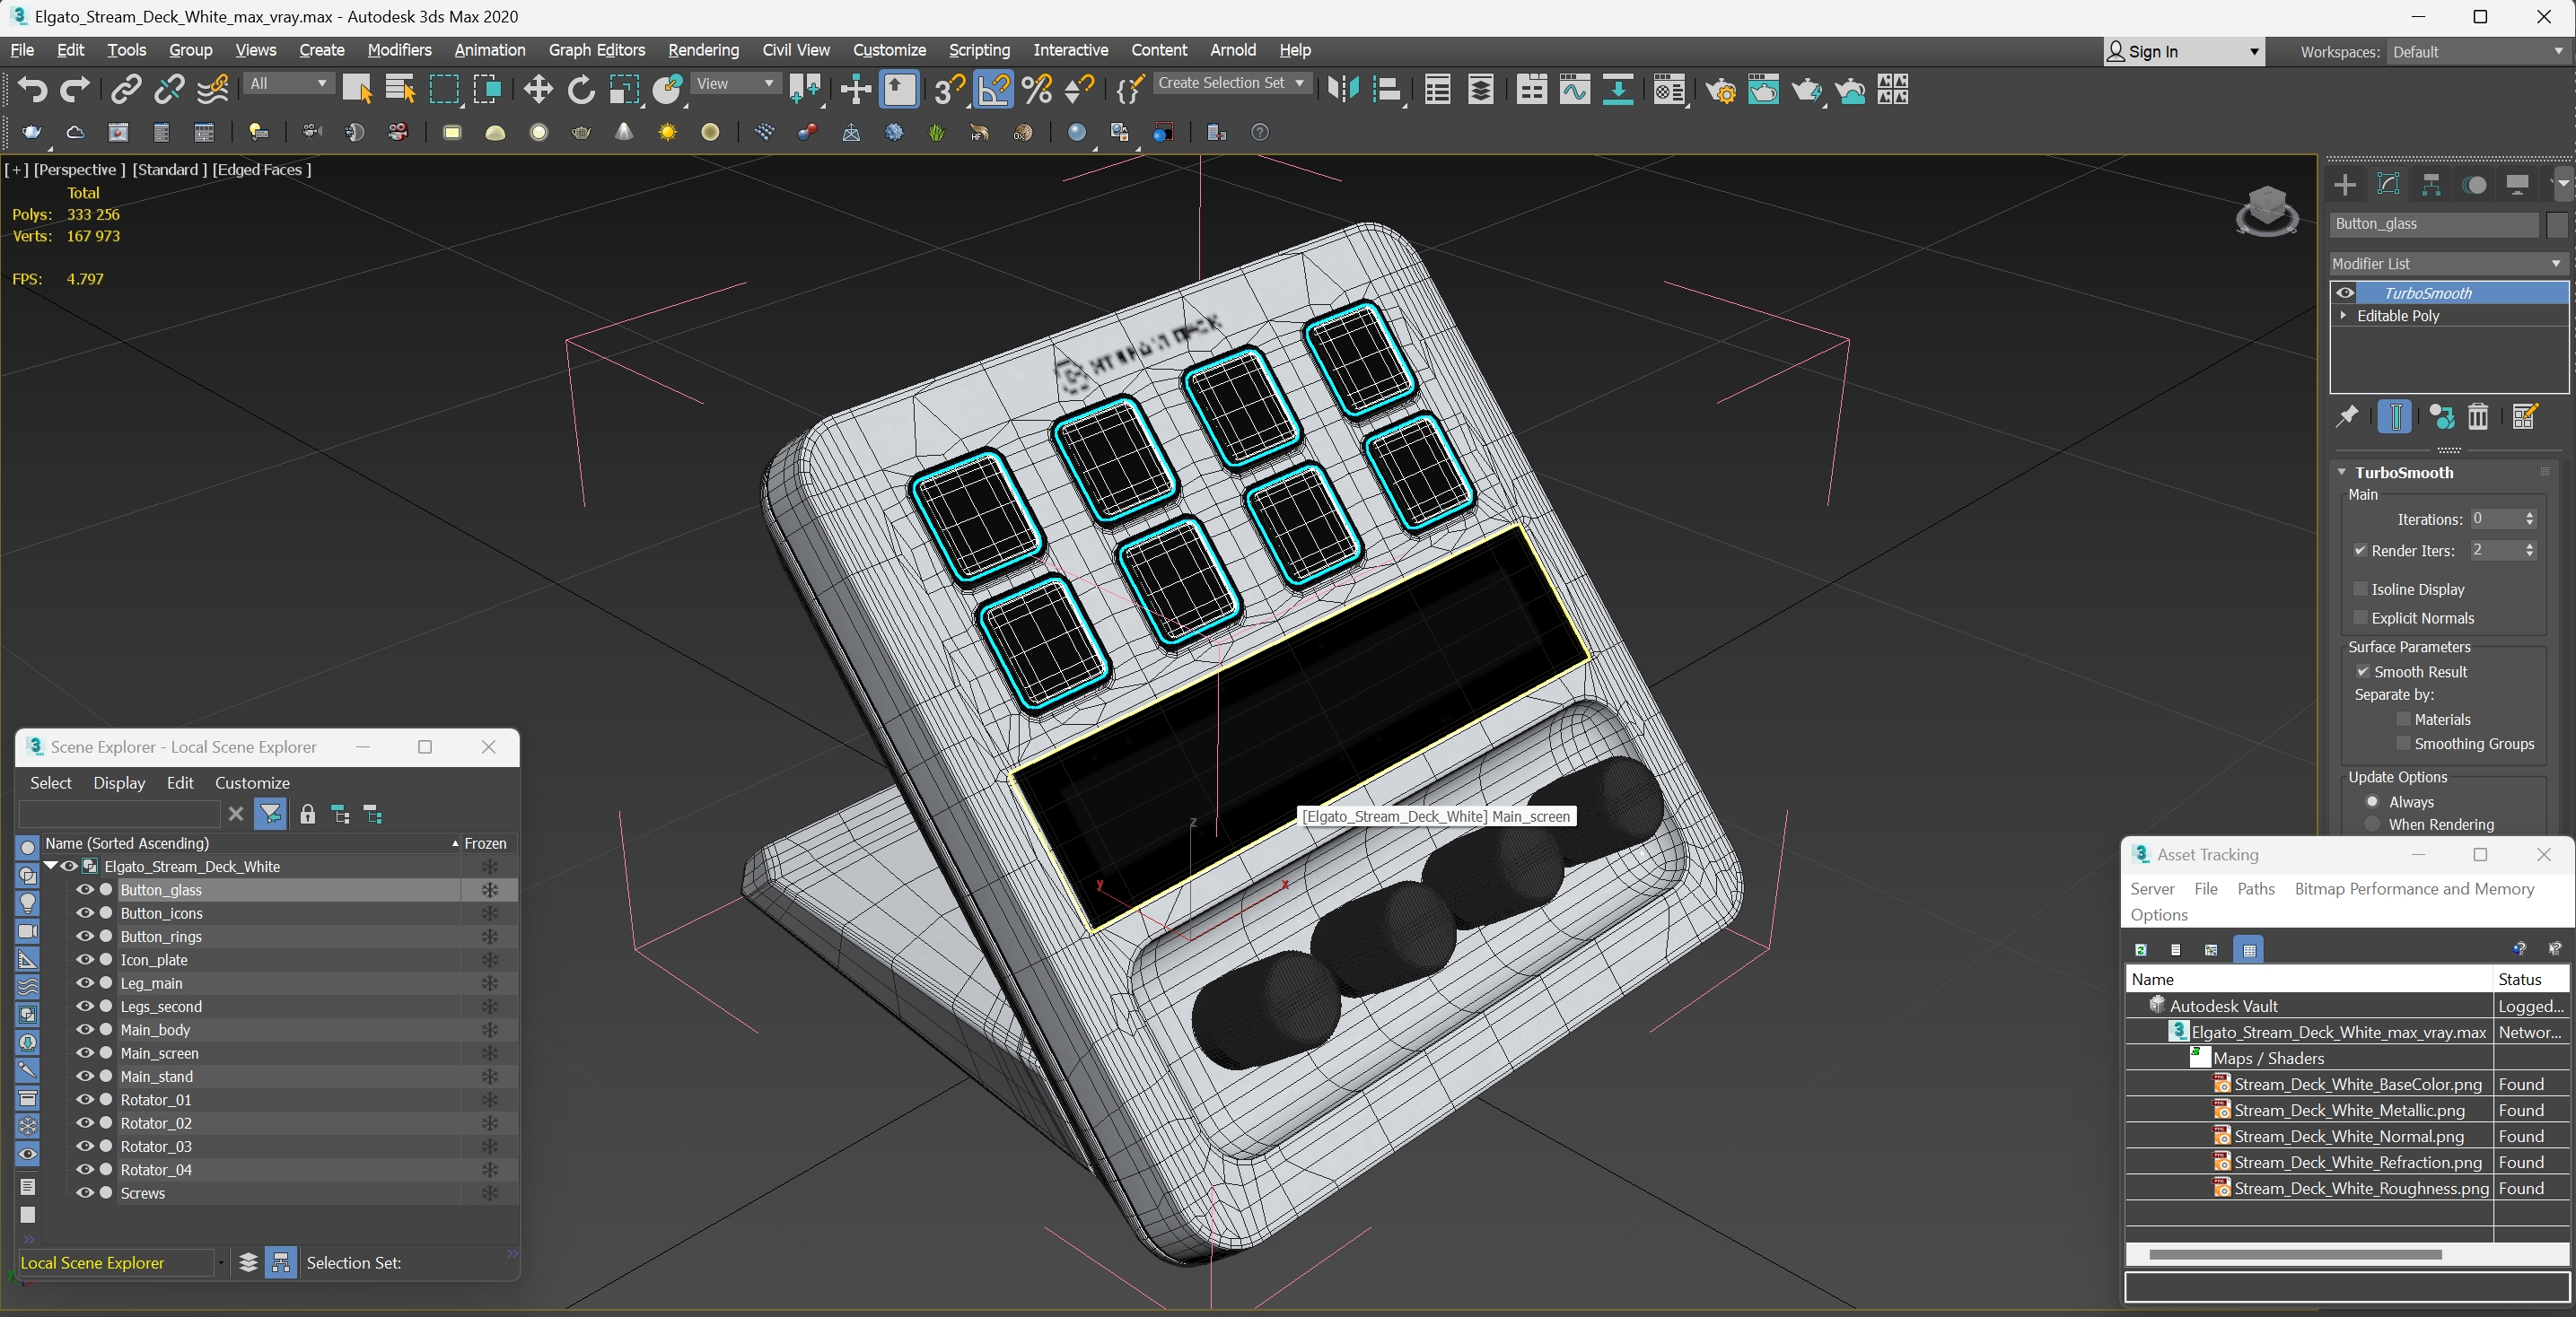Open the Modifiers menu
This screenshot has width=2576, height=1317.
[x=399, y=50]
